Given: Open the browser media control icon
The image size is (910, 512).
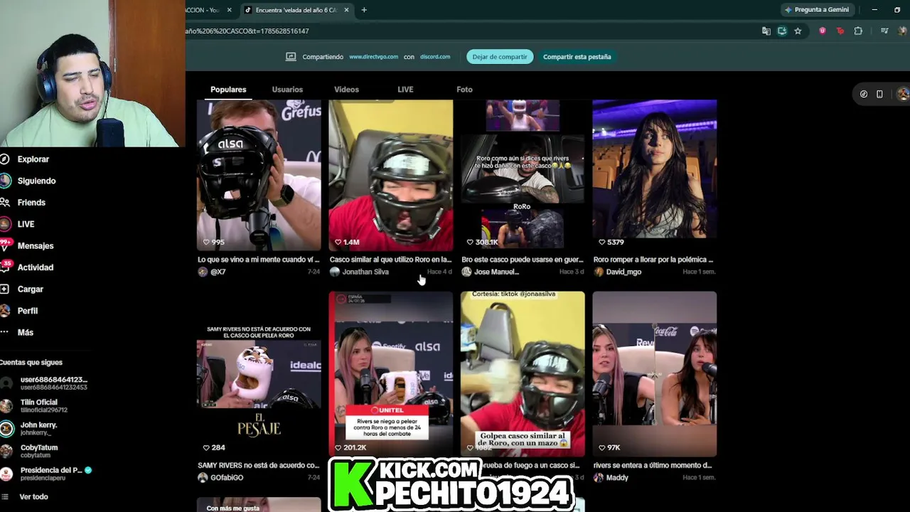Looking at the screenshot, I should [x=884, y=31].
